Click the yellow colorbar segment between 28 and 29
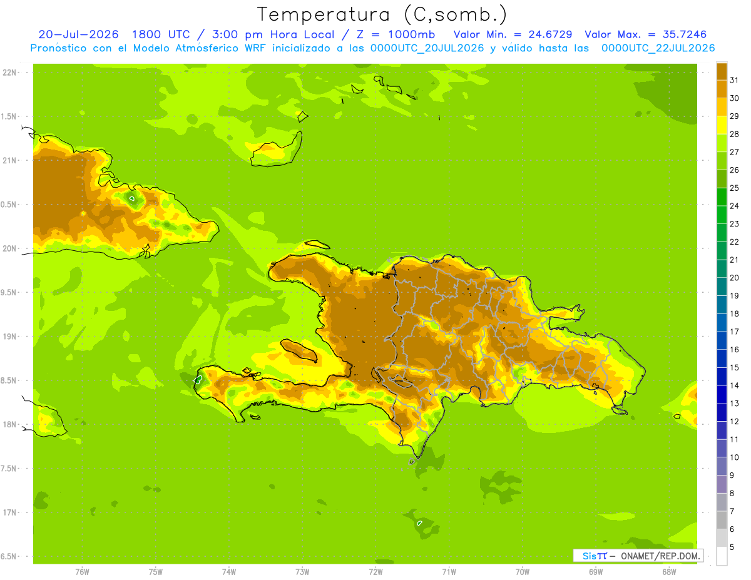 point(722,125)
